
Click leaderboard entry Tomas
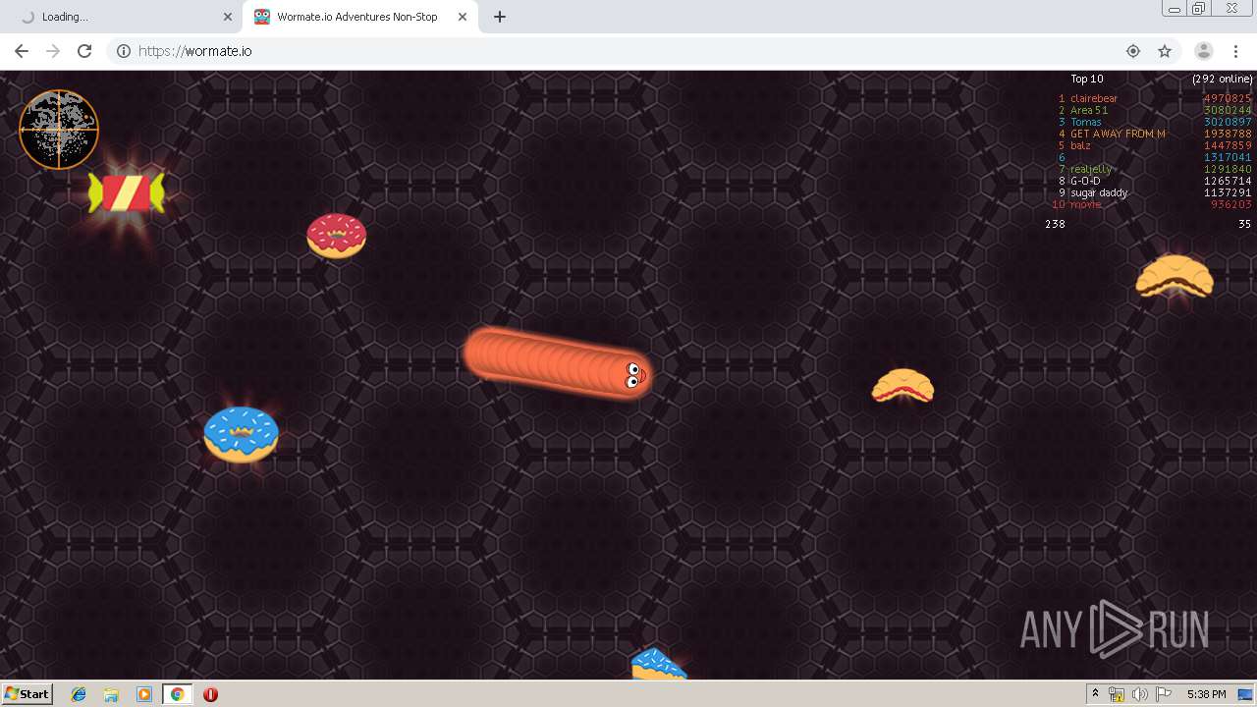coord(1086,122)
